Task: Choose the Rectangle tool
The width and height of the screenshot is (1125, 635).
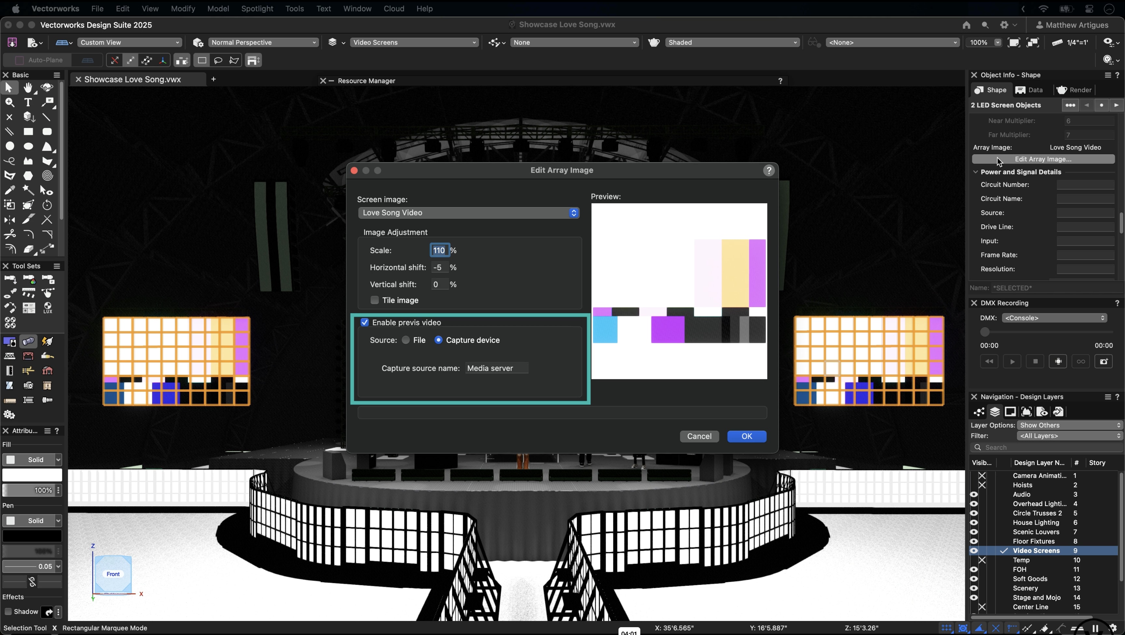Action: pos(28,132)
